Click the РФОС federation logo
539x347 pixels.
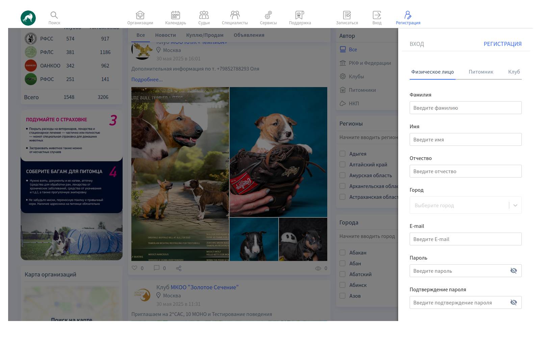point(31,79)
